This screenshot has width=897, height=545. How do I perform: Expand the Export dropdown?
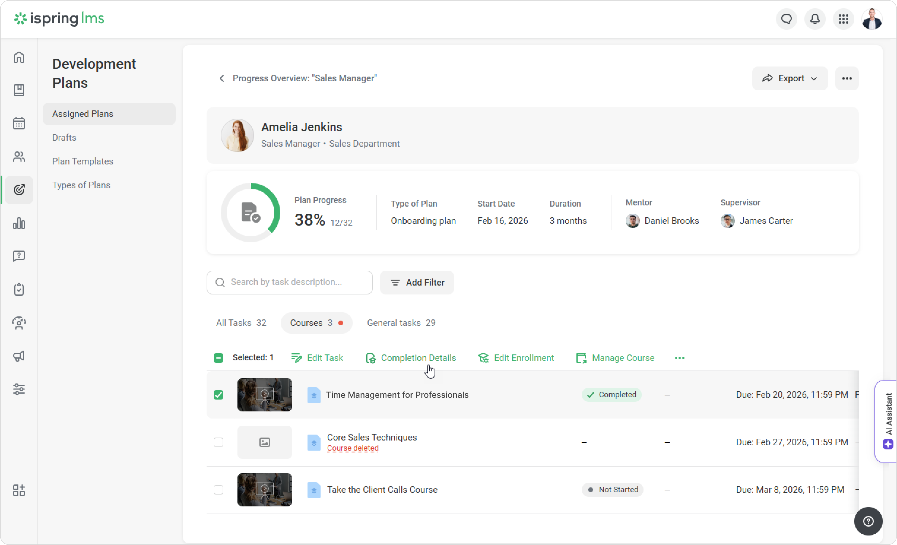point(790,78)
